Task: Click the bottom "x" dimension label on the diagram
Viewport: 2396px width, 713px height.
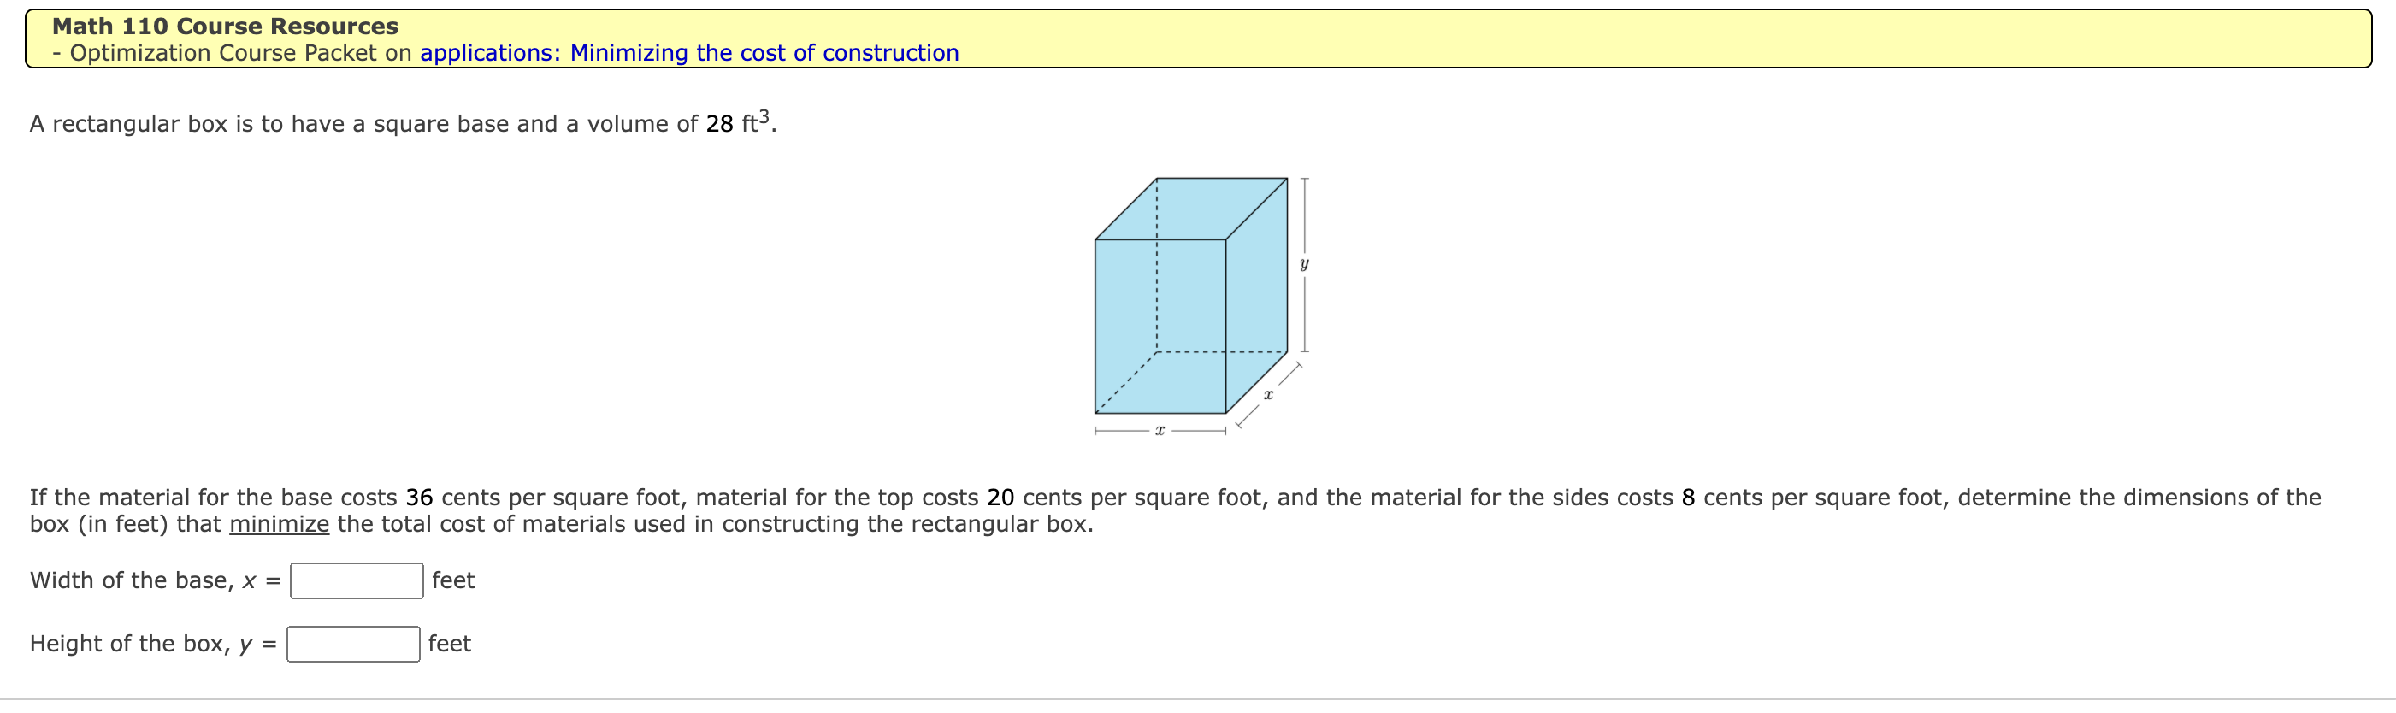Action: [1160, 428]
